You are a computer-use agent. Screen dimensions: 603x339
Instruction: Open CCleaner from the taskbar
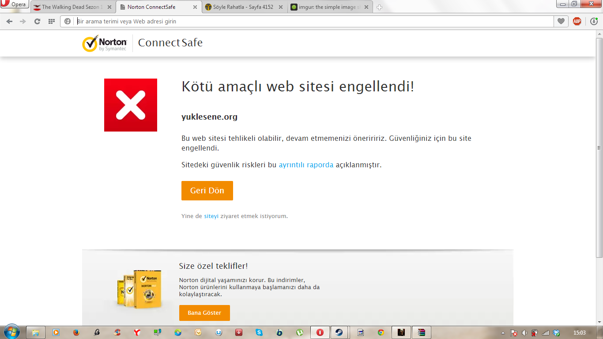[117, 332]
